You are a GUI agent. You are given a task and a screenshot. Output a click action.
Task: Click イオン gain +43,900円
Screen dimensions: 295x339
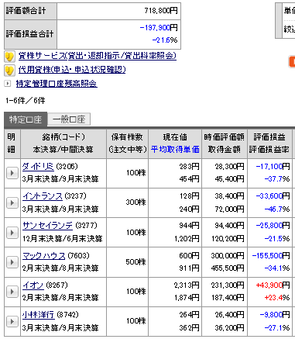[273, 285]
